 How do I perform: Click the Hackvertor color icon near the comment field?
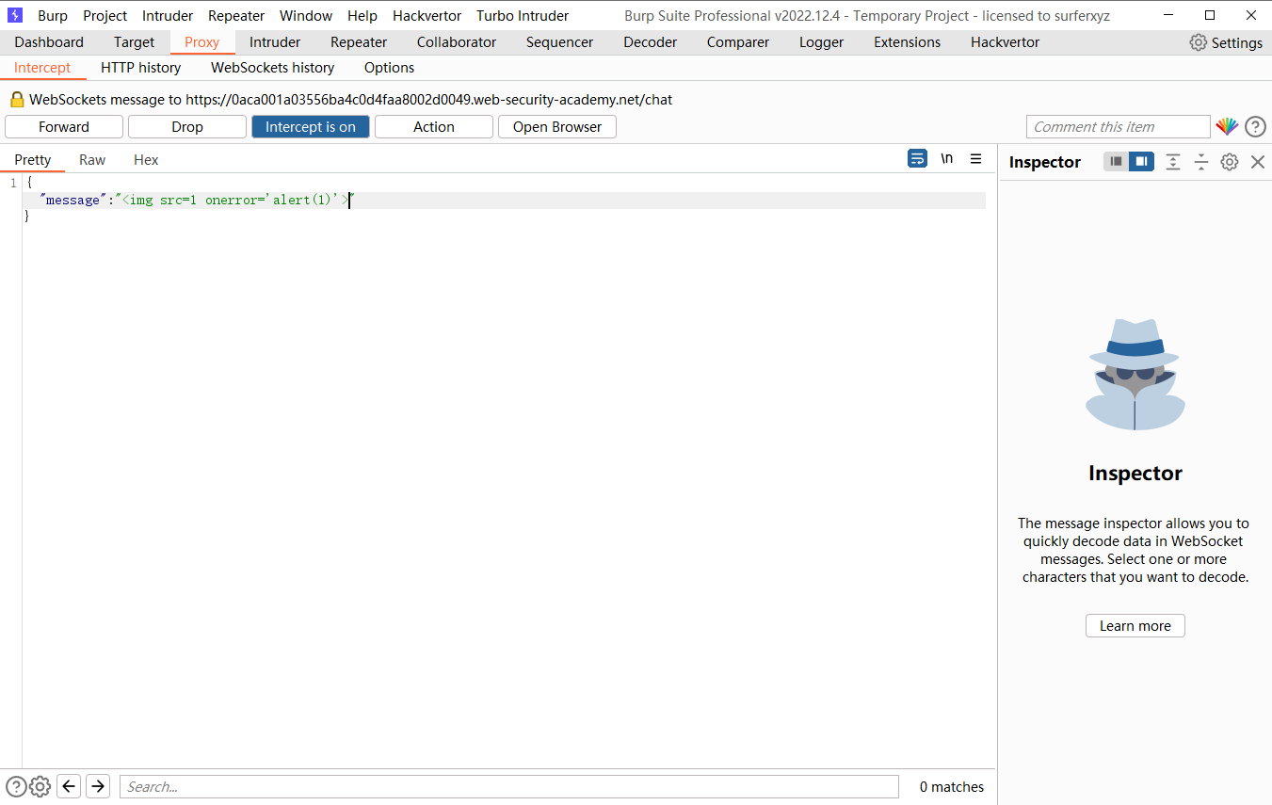(x=1227, y=125)
